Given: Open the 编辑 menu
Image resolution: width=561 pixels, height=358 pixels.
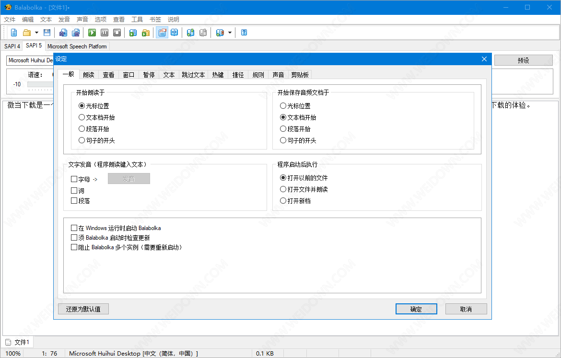Looking at the screenshot, I should click(x=27, y=19).
